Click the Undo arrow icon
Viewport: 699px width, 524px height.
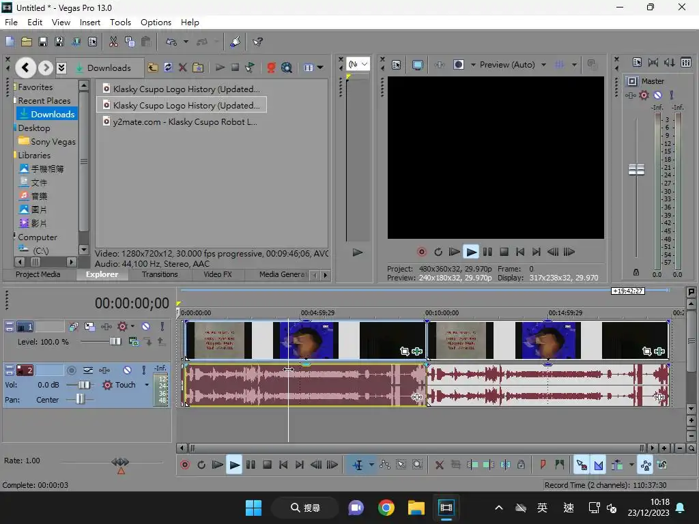coord(171,42)
